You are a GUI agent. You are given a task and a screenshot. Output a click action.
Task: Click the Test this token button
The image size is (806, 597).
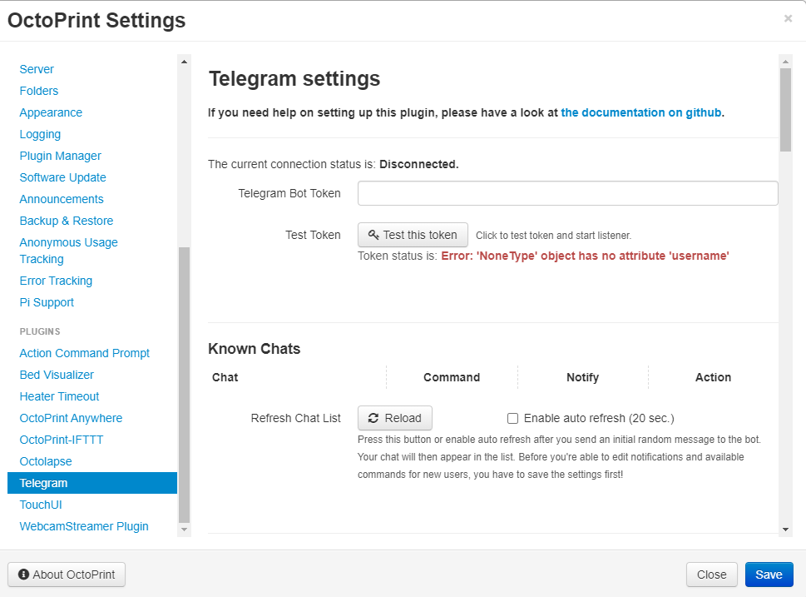413,235
